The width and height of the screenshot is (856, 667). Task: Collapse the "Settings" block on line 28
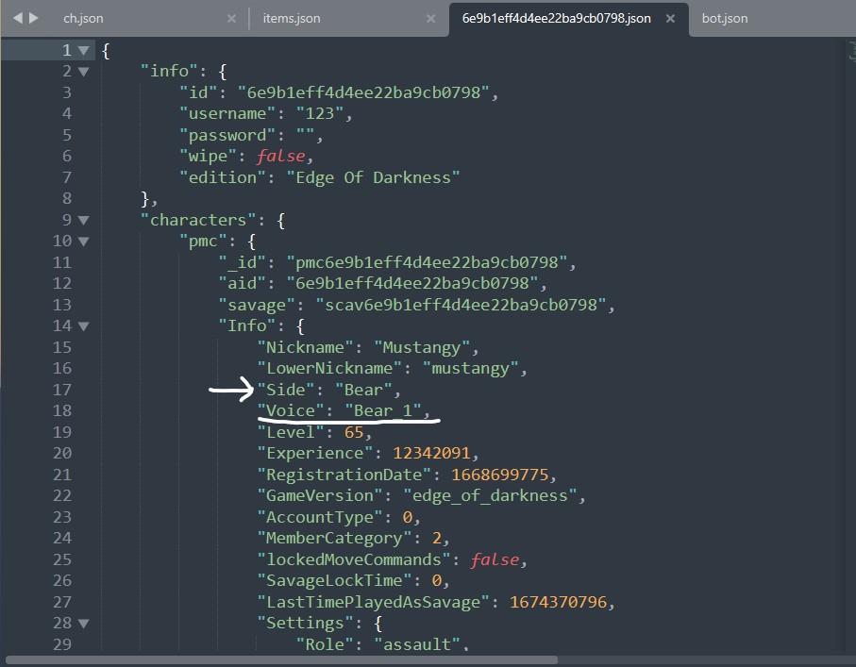pos(84,624)
